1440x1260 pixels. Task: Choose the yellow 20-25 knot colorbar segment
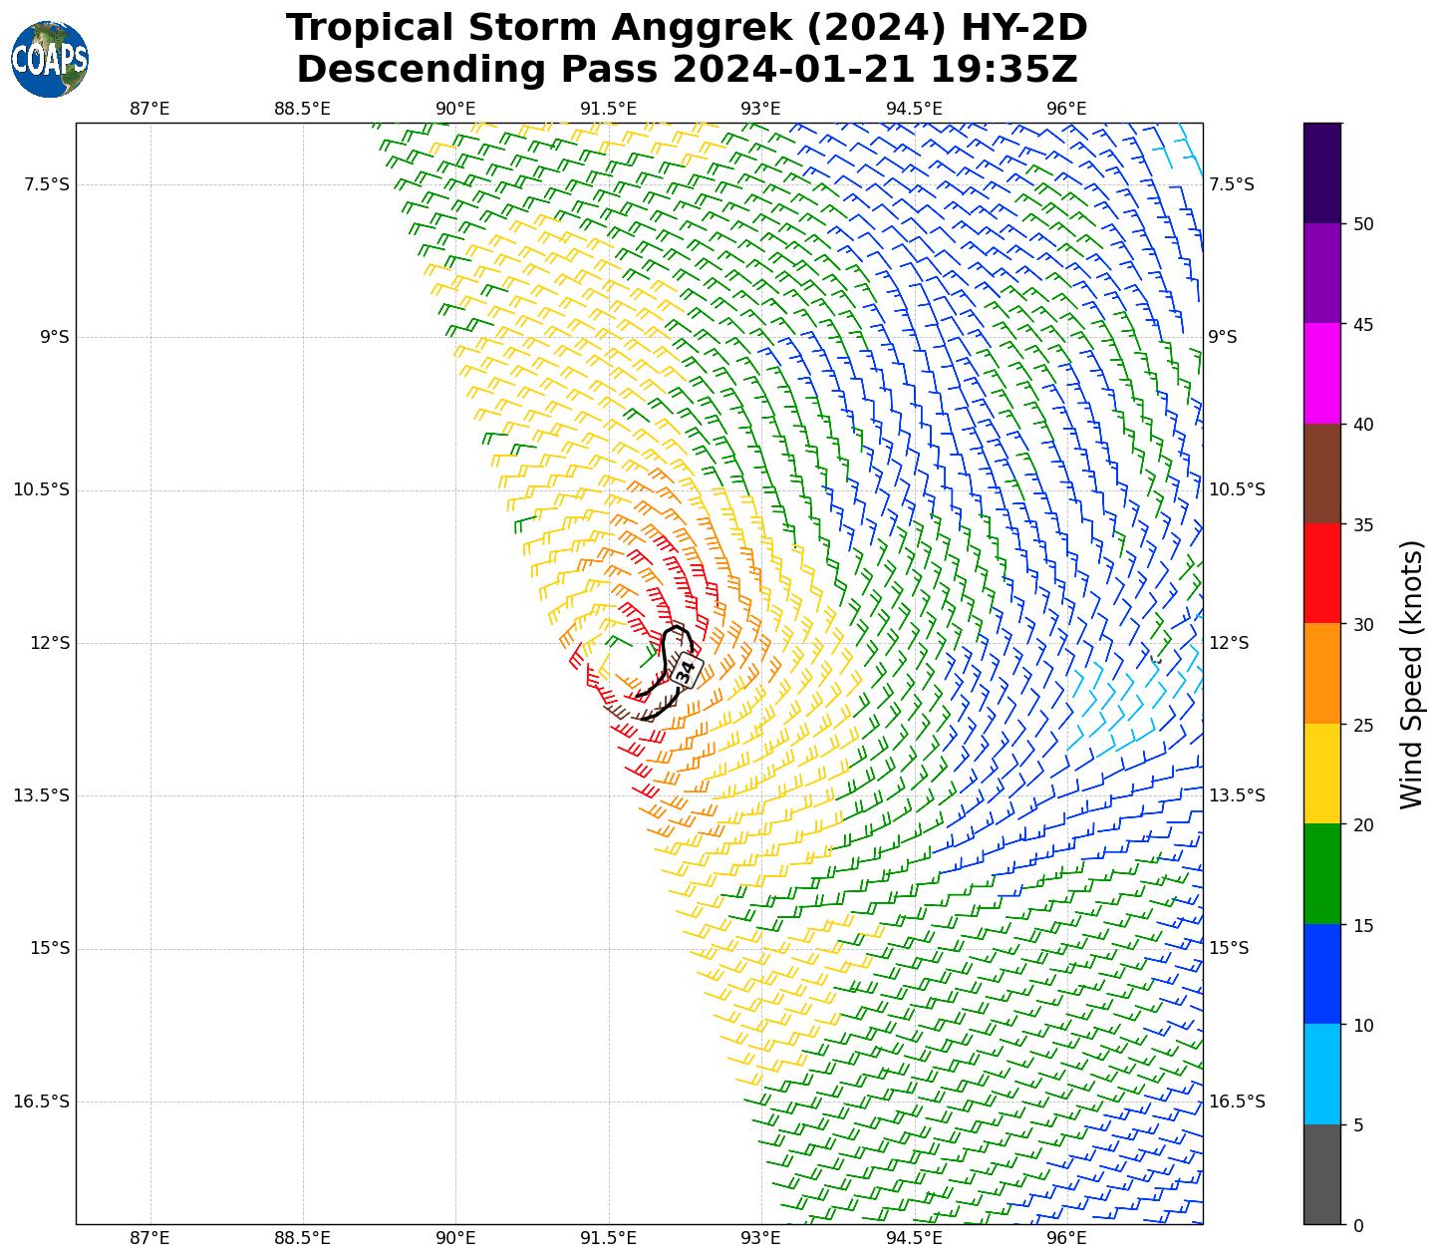[x=1322, y=775]
